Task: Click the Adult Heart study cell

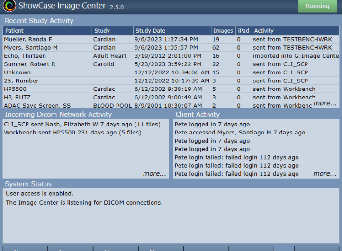Action: pos(110,56)
